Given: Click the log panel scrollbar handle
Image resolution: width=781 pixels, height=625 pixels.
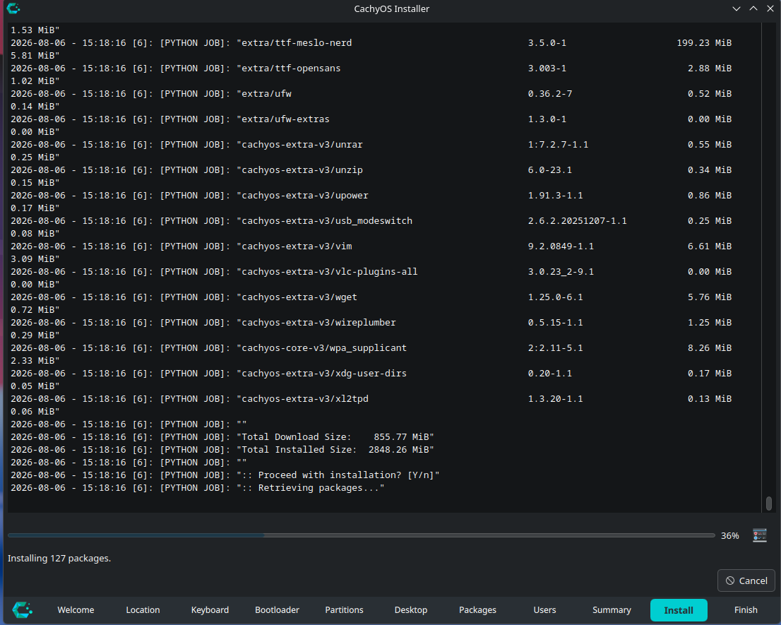Looking at the screenshot, I should click(x=768, y=503).
